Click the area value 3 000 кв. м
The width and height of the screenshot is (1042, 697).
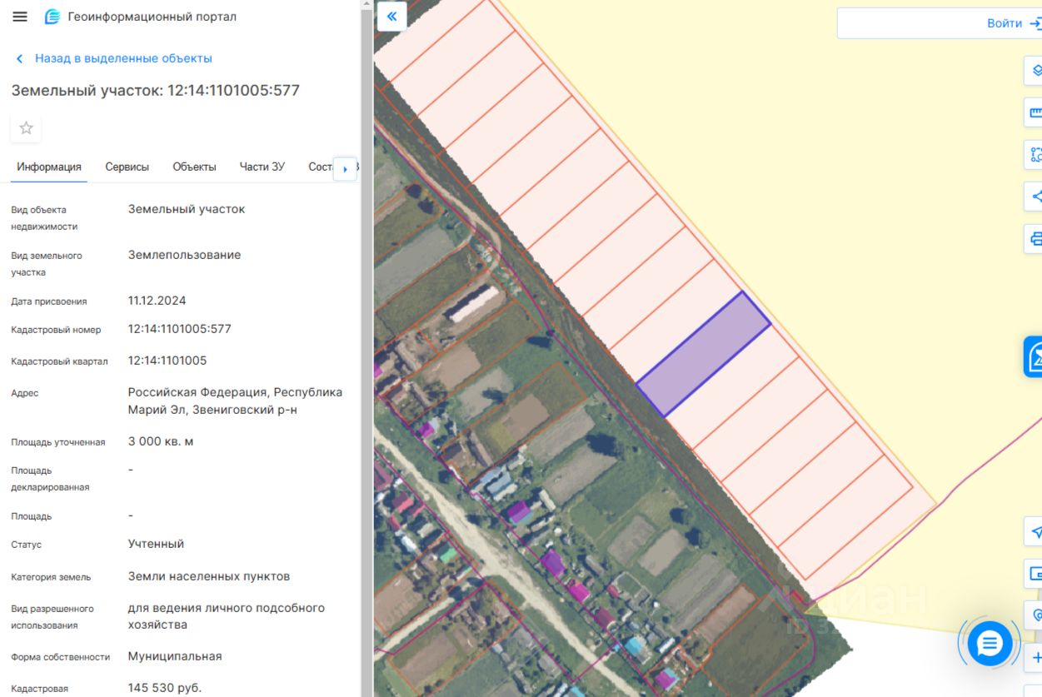(x=161, y=441)
